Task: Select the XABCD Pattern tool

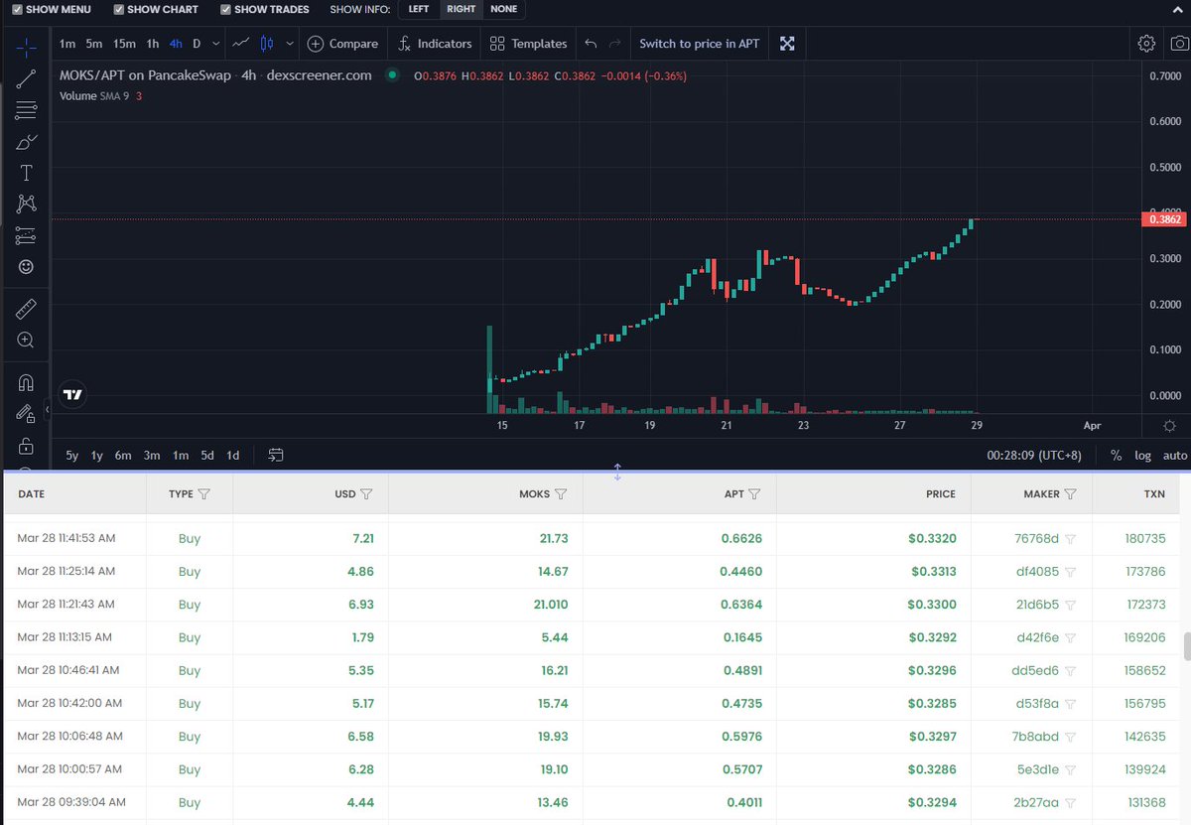Action: pos(26,205)
